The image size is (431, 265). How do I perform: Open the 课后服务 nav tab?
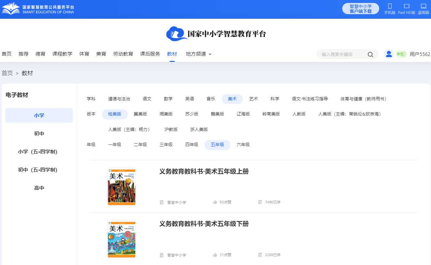pyautogui.click(x=150, y=54)
